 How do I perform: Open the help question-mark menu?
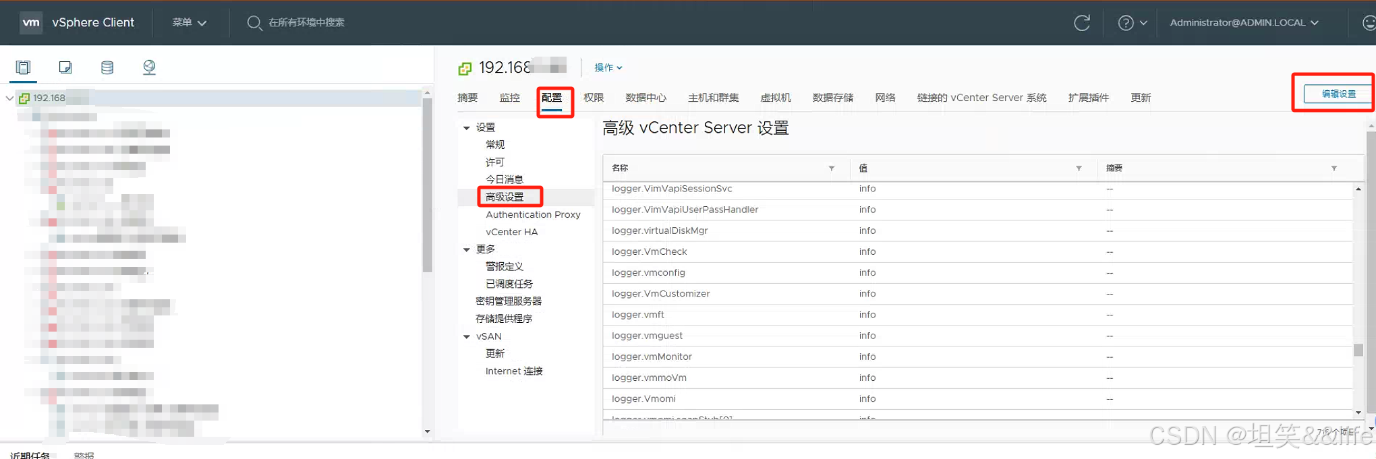coord(1133,23)
